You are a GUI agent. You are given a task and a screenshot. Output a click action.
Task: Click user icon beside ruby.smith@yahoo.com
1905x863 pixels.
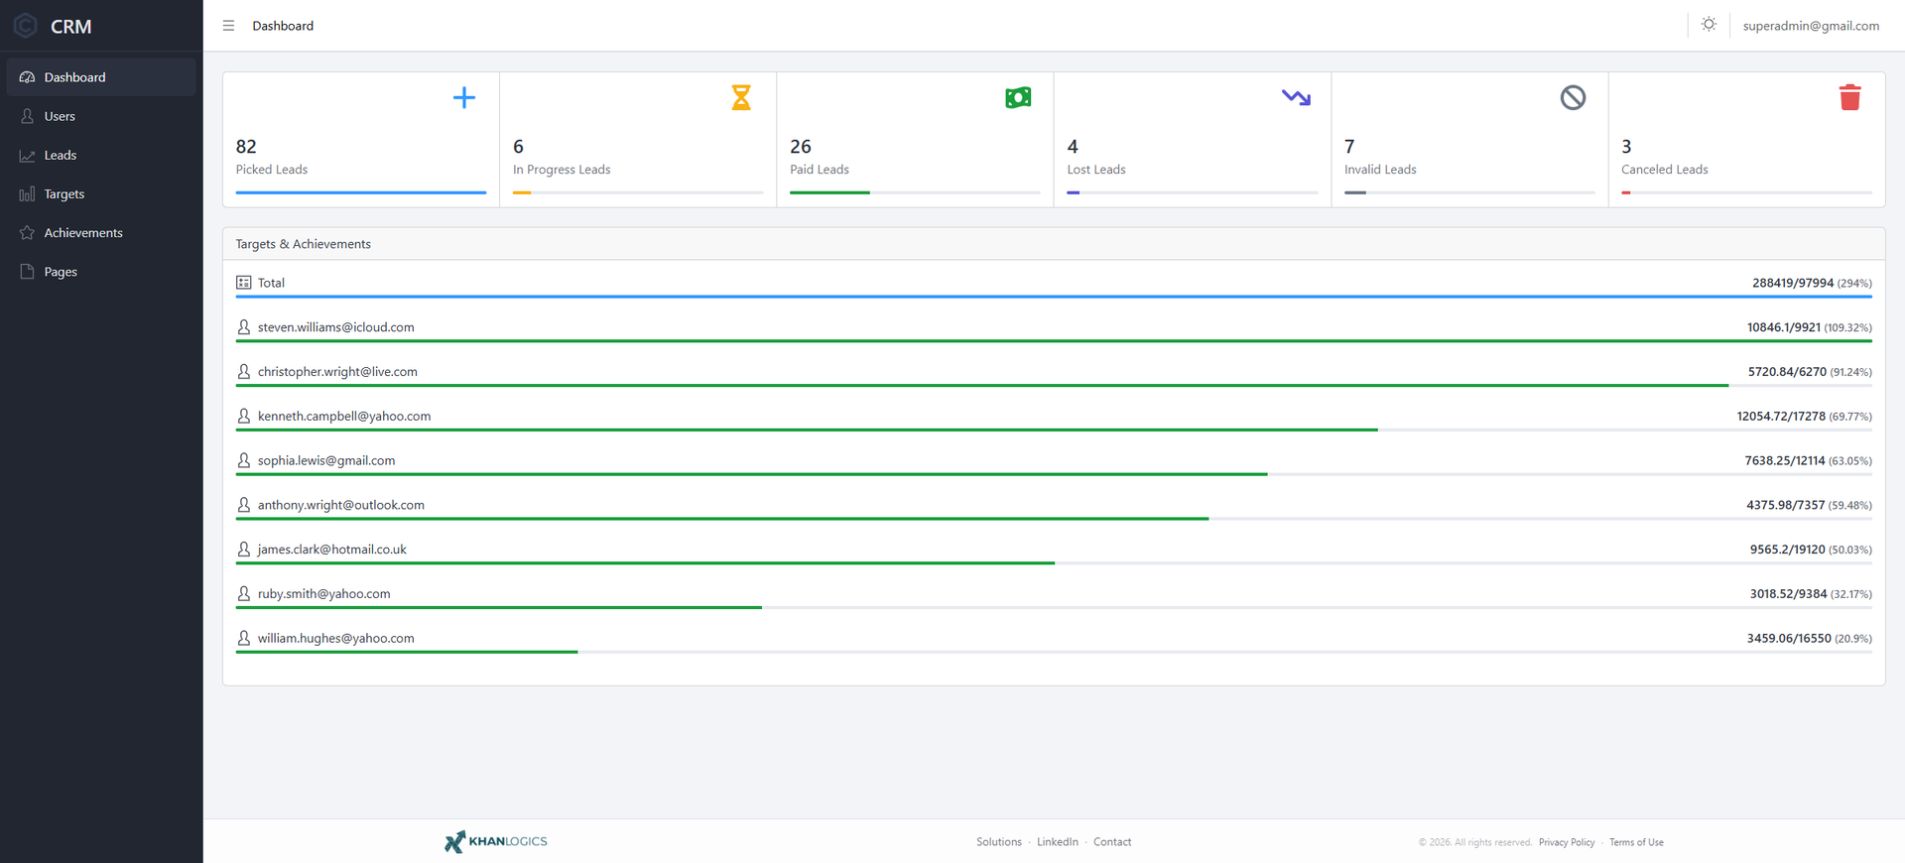[243, 594]
